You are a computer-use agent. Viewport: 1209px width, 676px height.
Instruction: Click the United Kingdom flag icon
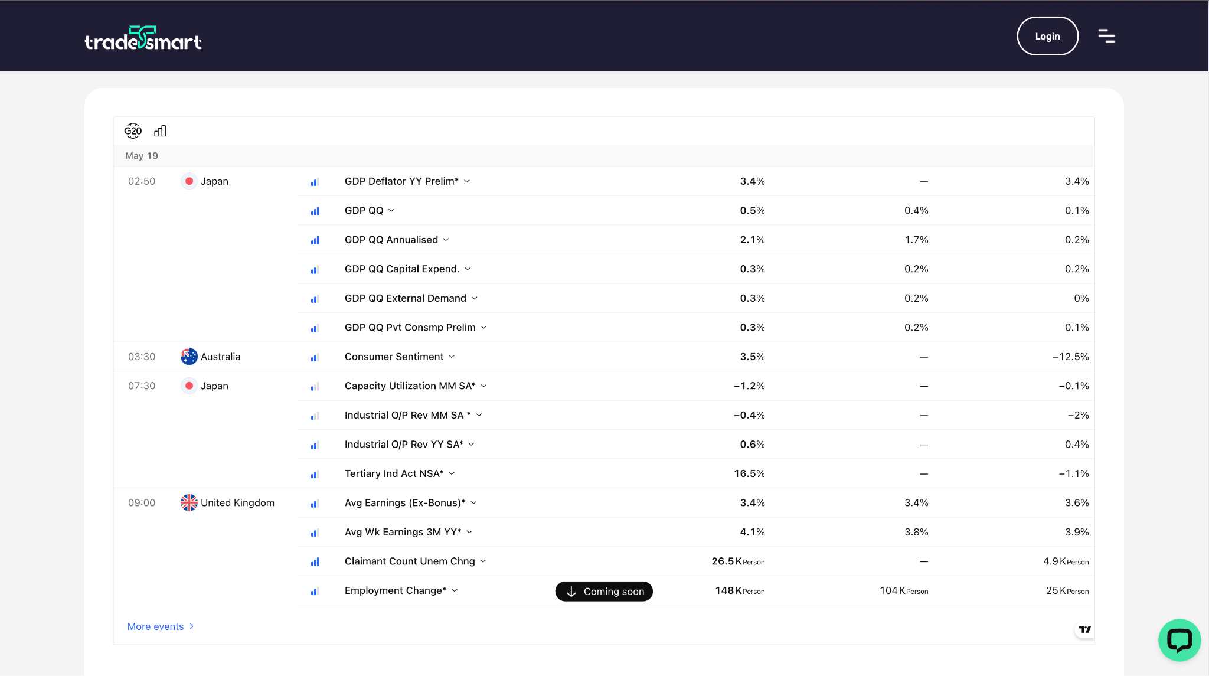tap(189, 503)
